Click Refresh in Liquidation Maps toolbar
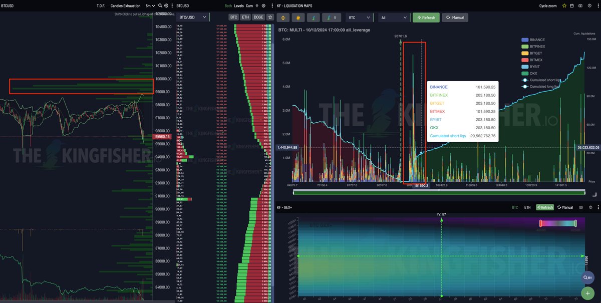Screen dimensions: 601x303 [426, 17]
